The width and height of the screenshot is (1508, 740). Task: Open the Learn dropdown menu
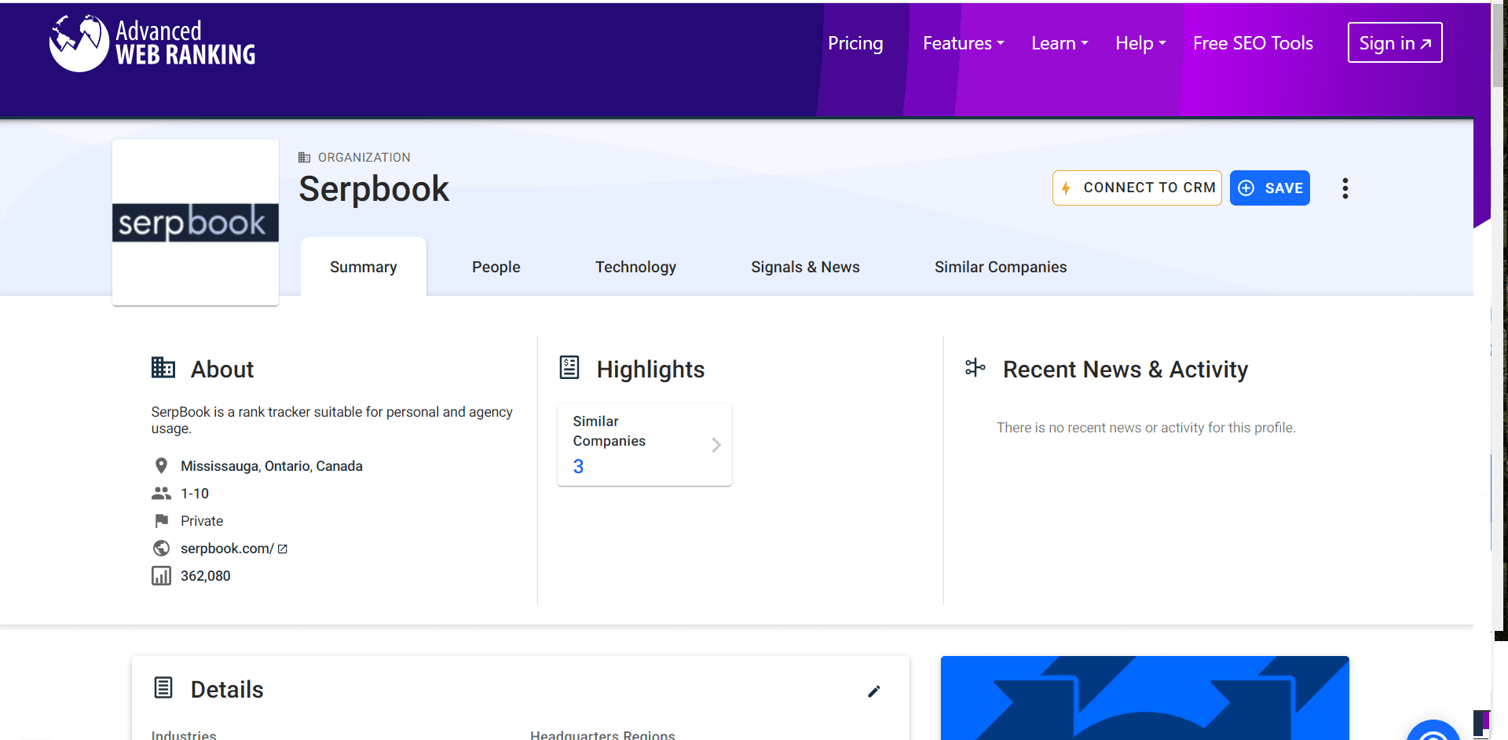pos(1059,43)
